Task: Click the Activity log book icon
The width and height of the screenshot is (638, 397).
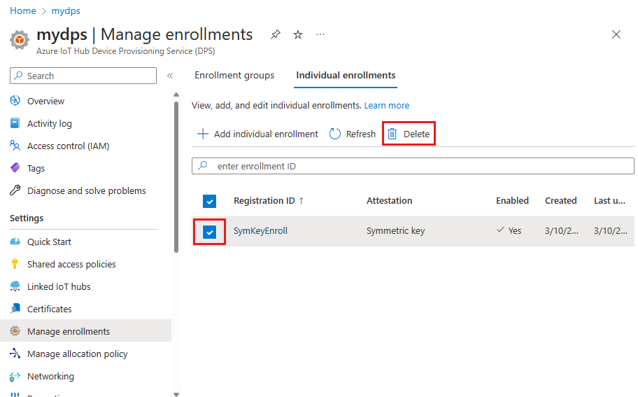Action: [15, 123]
